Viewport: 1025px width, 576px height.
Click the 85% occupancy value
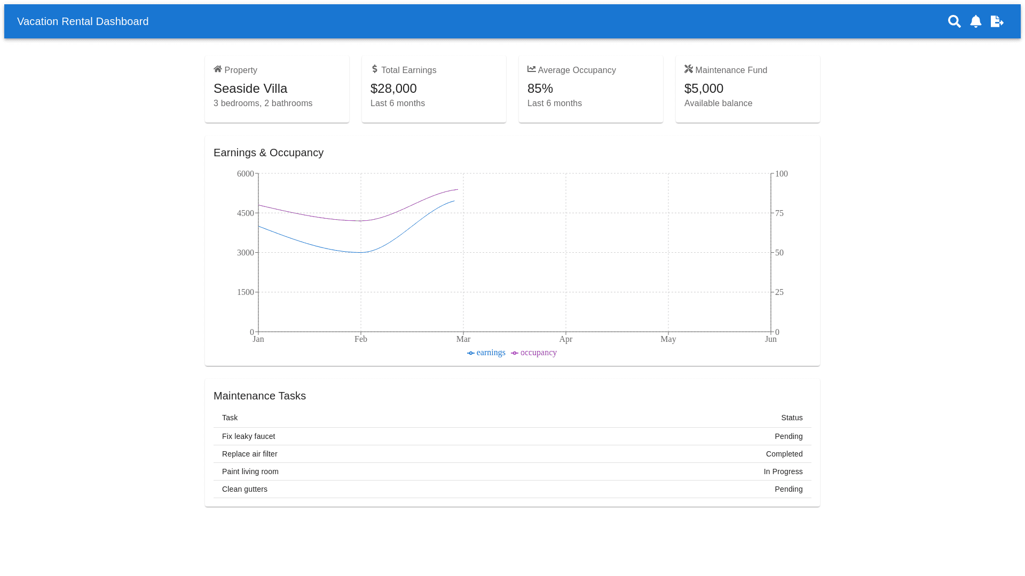[540, 89]
